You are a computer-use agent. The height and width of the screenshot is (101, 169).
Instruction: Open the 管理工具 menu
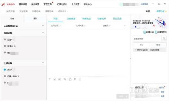tap(48, 4)
